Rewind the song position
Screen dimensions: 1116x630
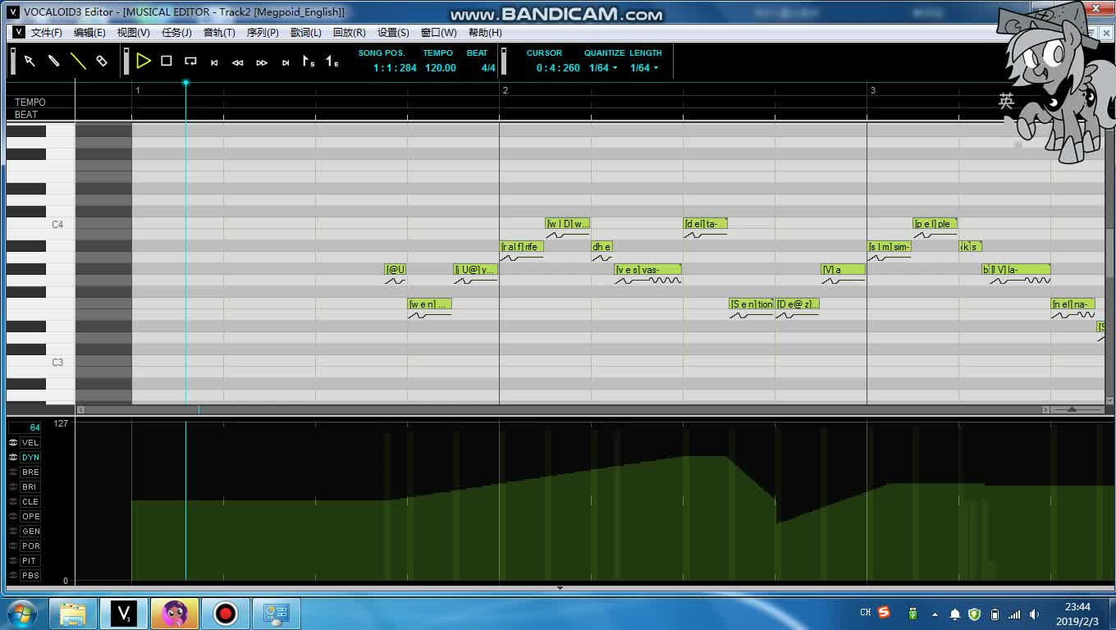click(x=238, y=62)
